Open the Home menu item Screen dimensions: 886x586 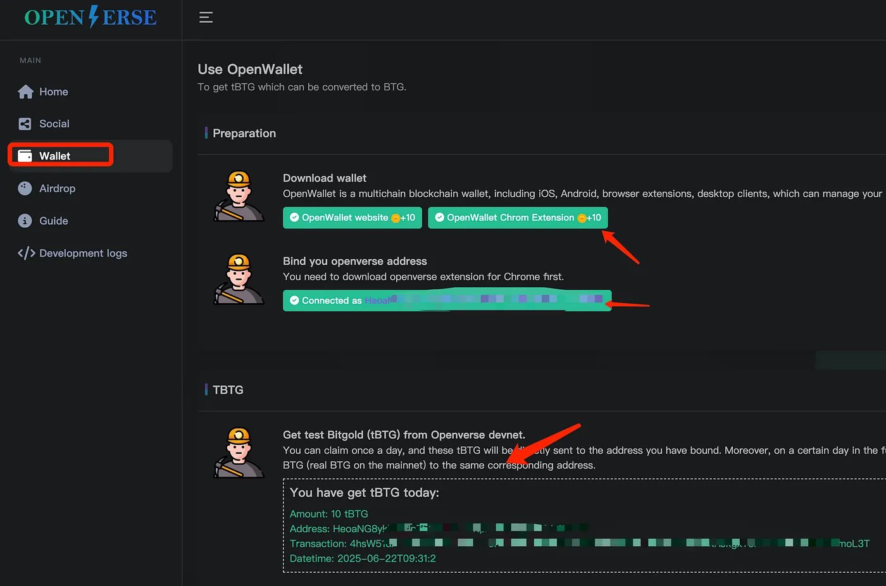pos(90,92)
